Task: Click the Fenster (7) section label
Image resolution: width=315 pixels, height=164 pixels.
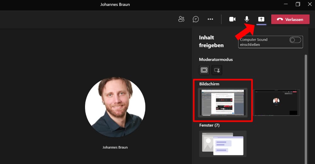Action: [209, 125]
